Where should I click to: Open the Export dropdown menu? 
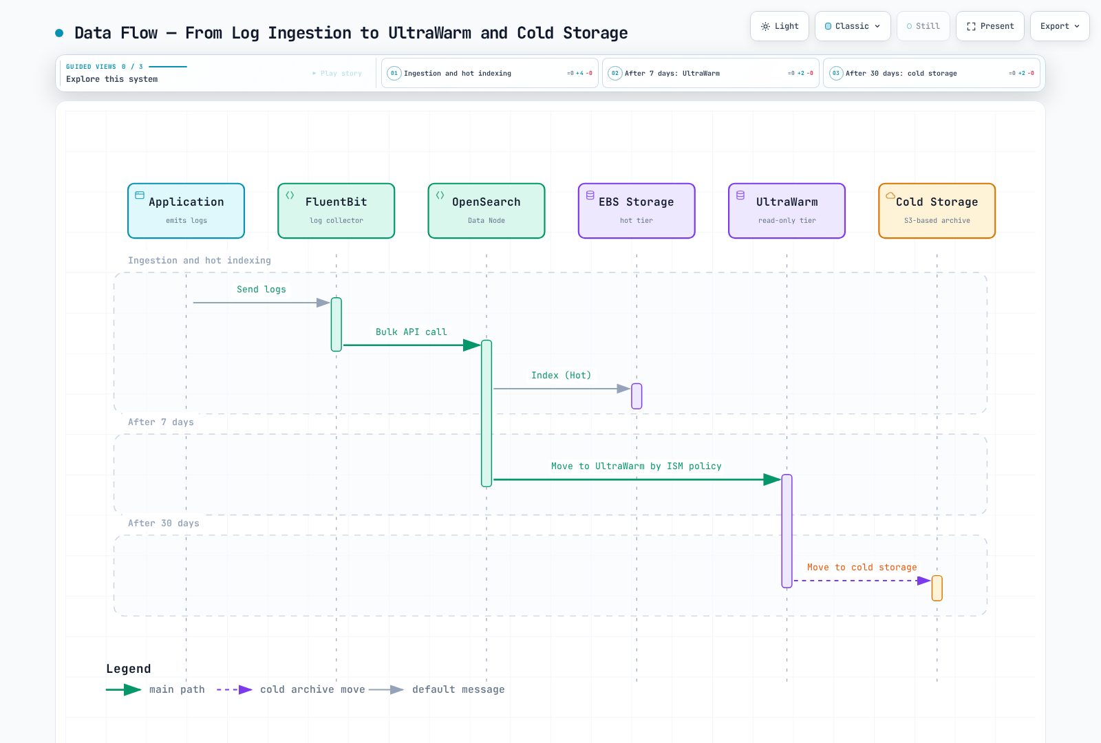(1060, 26)
